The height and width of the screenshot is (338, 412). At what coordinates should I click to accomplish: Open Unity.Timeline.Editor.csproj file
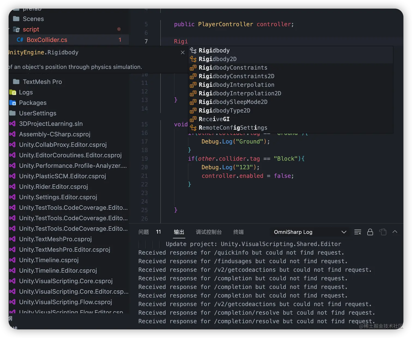pos(69,270)
